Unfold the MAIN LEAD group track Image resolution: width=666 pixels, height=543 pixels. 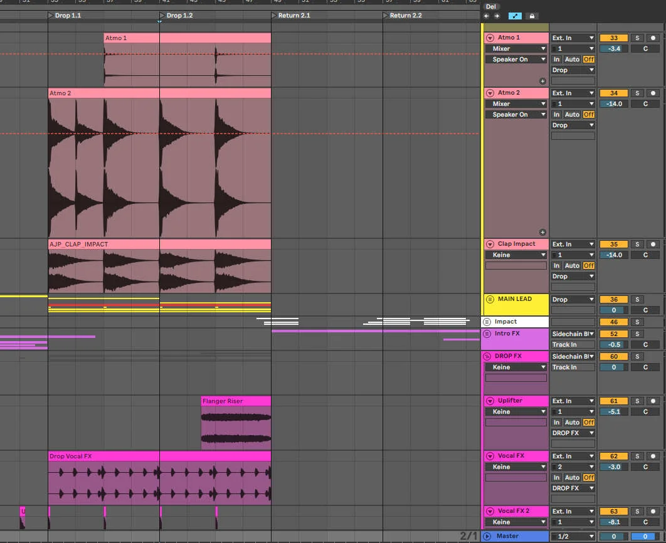click(x=490, y=299)
